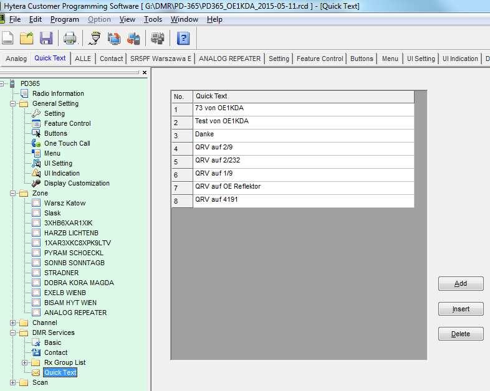Open Buttons in the General Setting tree
This screenshot has height=391, width=490.
click(x=55, y=134)
